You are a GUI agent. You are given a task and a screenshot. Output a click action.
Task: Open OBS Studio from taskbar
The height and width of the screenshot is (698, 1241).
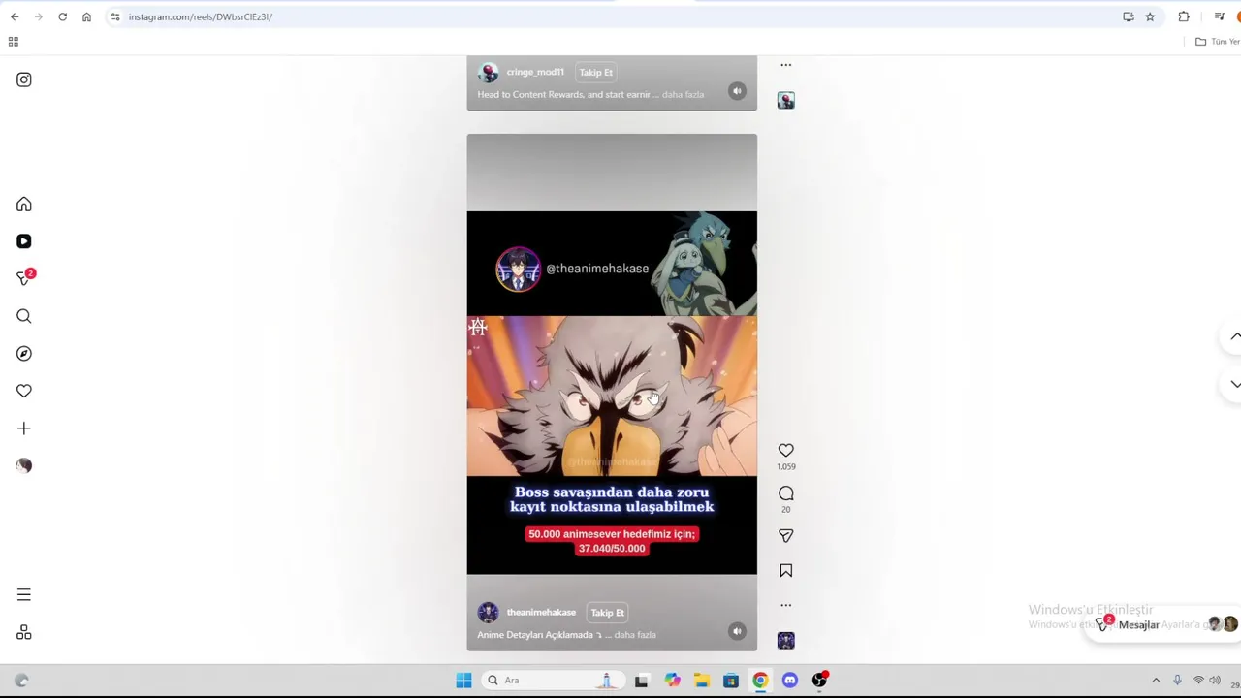pyautogui.click(x=819, y=681)
